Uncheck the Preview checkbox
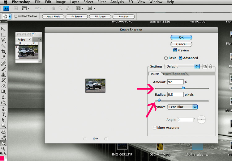This screenshot has height=161, width=232. point(175,50)
